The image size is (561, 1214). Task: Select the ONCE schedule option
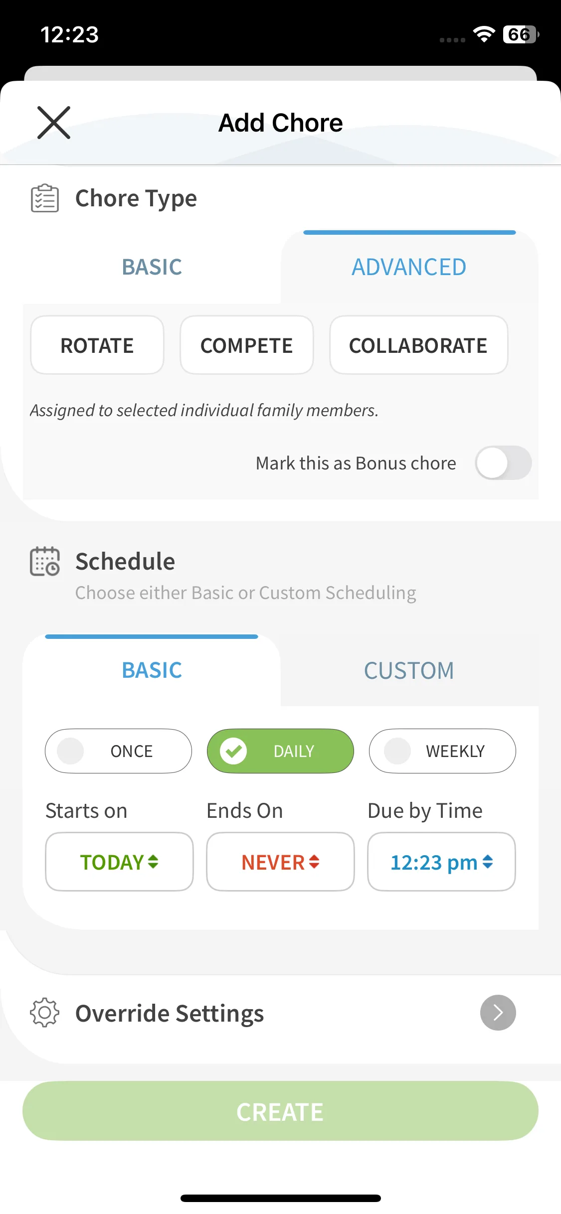[x=118, y=751]
